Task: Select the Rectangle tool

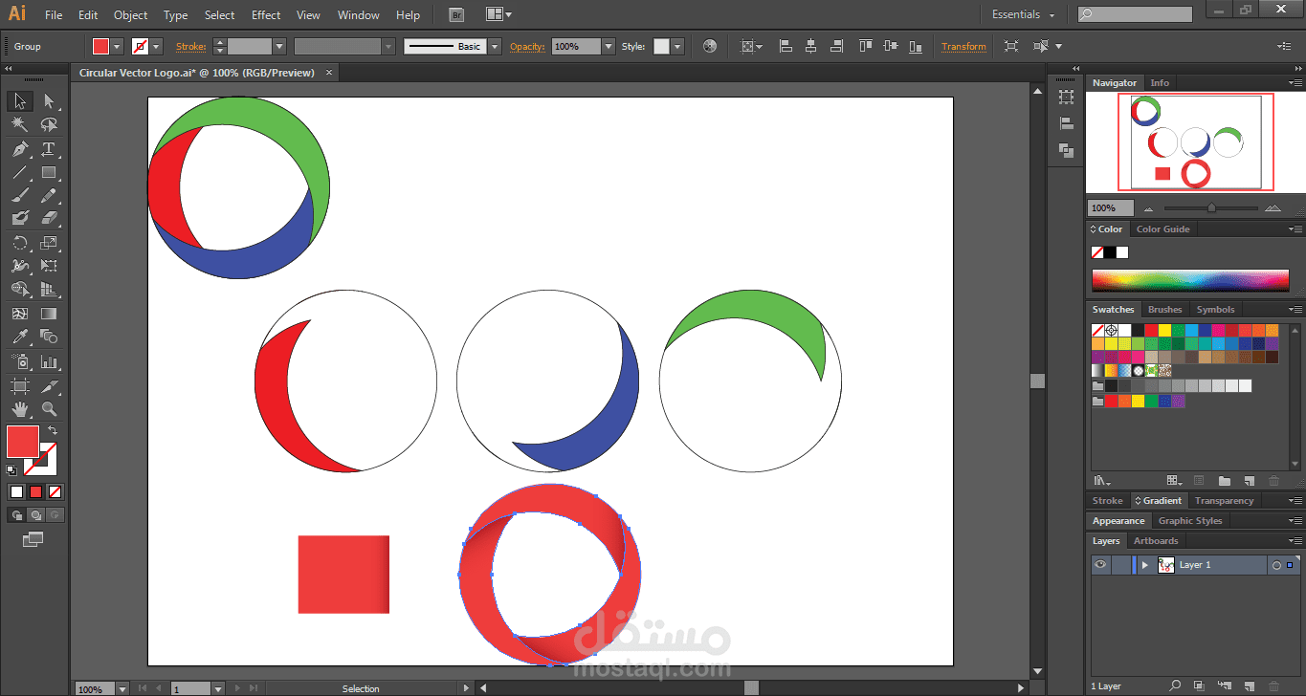Action: click(49, 173)
